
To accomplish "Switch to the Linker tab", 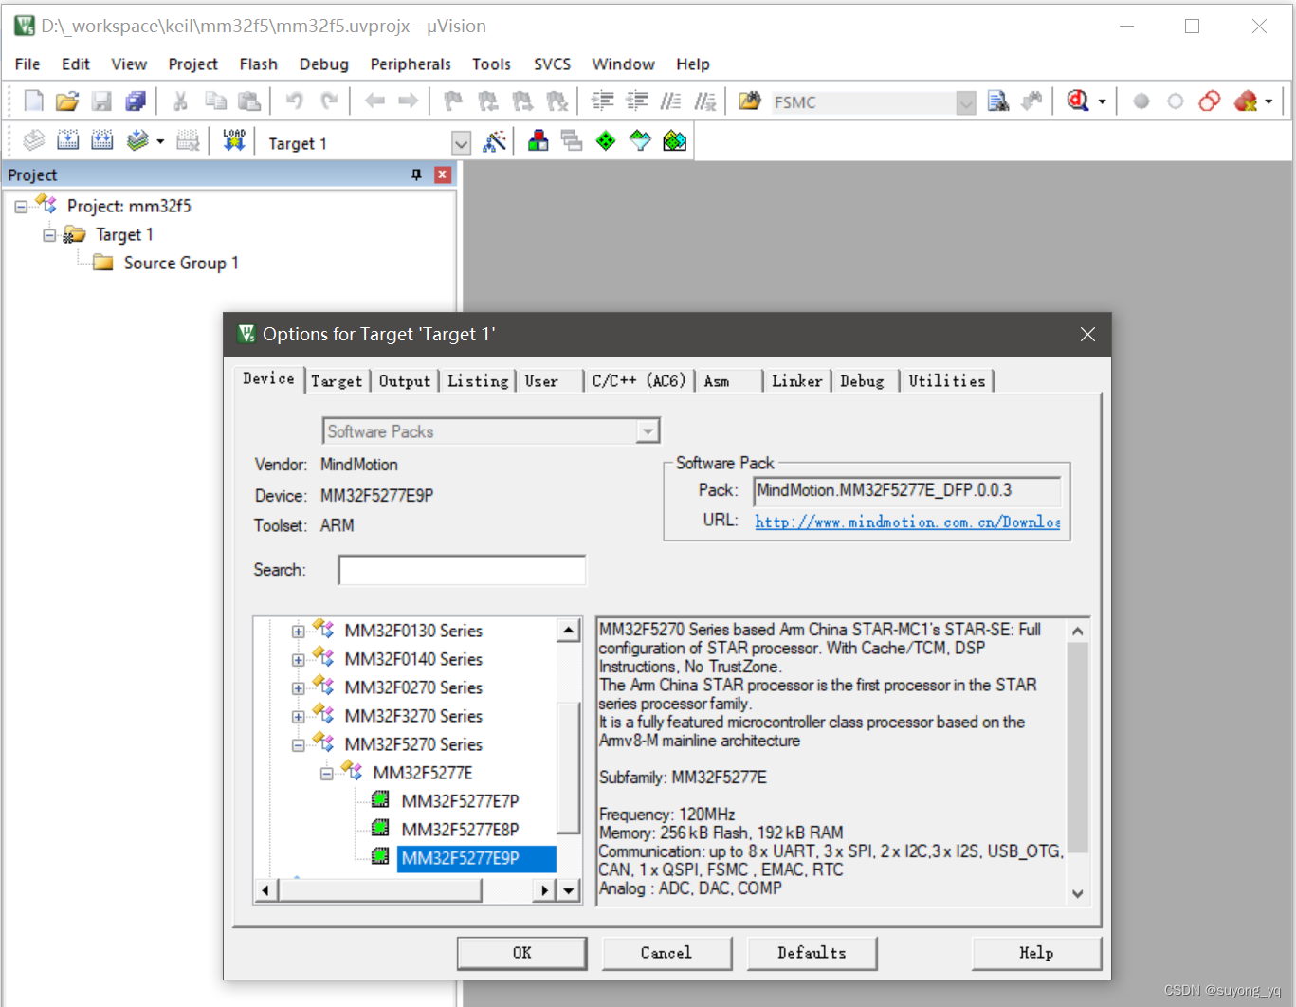I will tap(796, 381).
